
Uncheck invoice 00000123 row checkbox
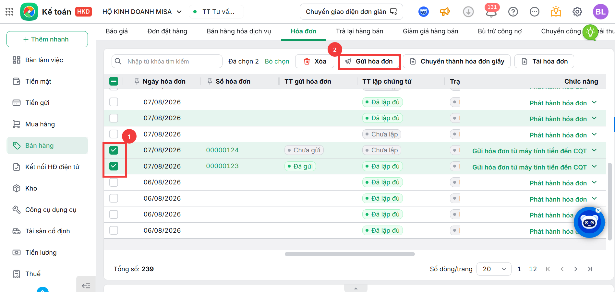pyautogui.click(x=114, y=166)
